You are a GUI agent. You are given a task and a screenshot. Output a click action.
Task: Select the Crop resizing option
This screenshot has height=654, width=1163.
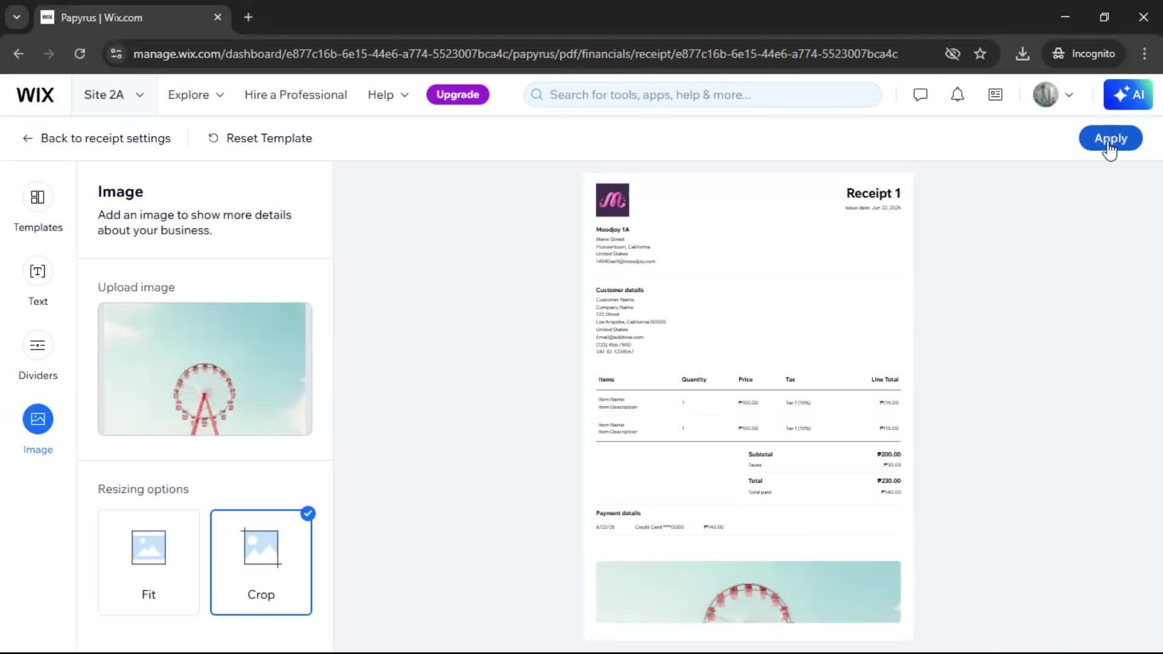click(261, 563)
